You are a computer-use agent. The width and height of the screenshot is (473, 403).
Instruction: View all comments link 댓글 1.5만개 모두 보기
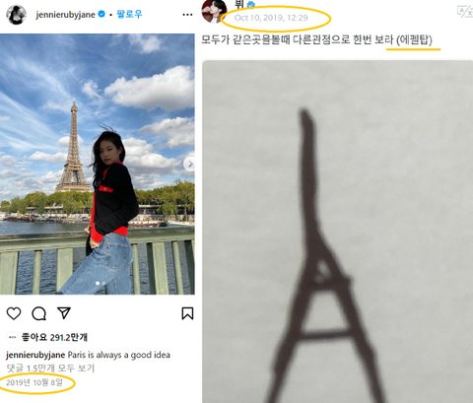pyautogui.click(x=50, y=369)
